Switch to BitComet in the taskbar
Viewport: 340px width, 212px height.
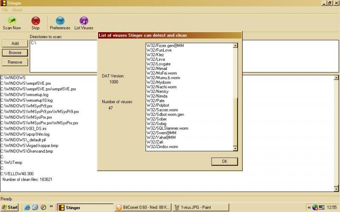coord(142,207)
